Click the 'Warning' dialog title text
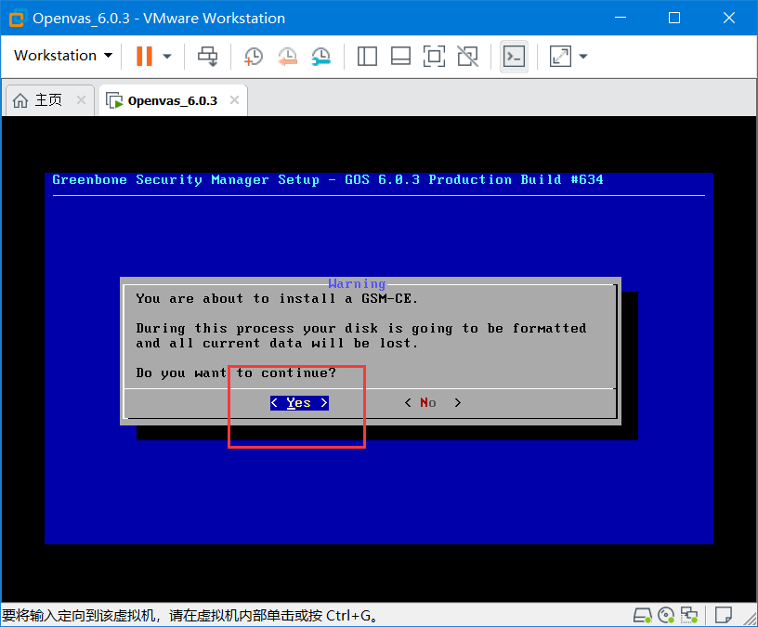Screen dimensions: 758x627 (x=357, y=283)
